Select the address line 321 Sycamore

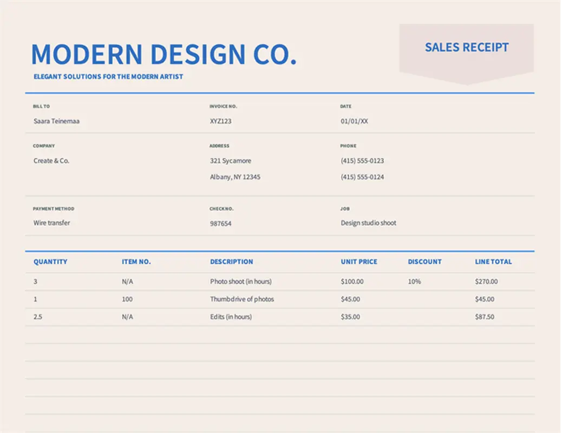pyautogui.click(x=231, y=161)
